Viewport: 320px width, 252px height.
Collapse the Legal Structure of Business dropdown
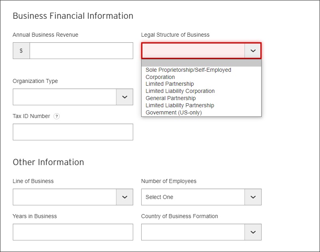pyautogui.click(x=253, y=51)
